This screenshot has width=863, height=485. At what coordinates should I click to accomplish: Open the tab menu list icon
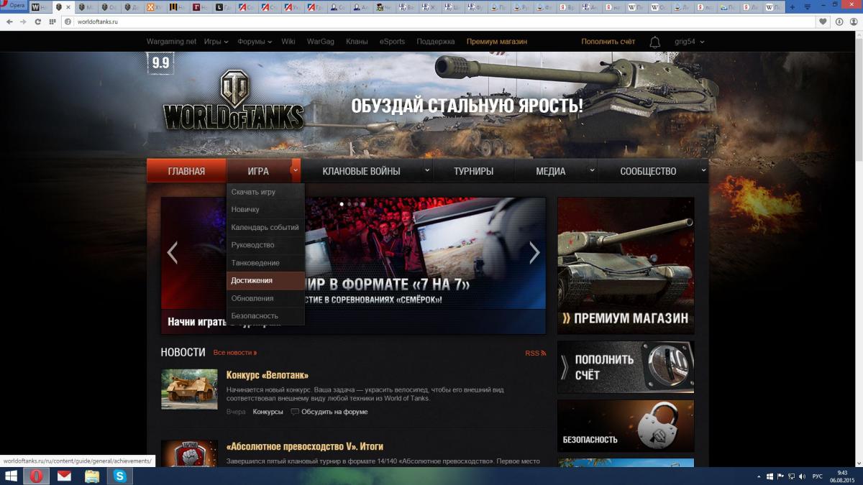pyautogui.click(x=808, y=6)
